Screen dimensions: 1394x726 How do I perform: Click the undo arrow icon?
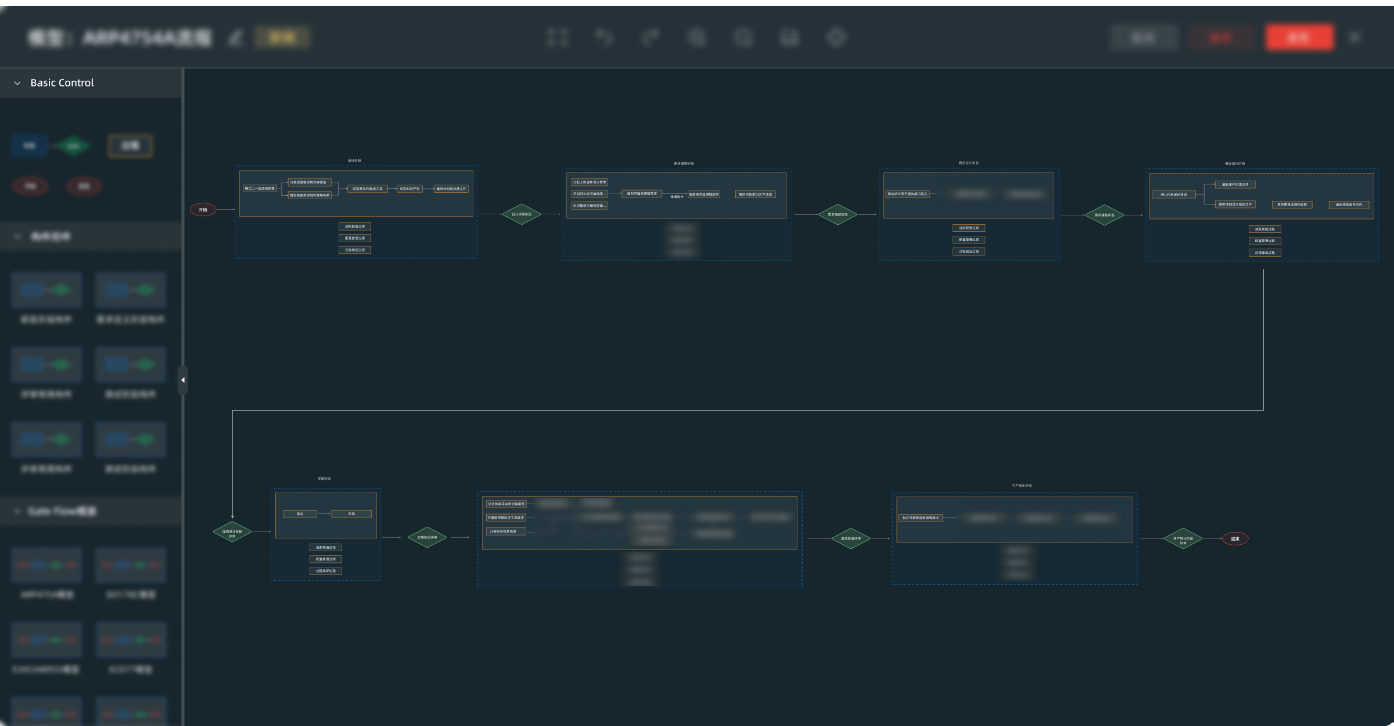(x=604, y=38)
